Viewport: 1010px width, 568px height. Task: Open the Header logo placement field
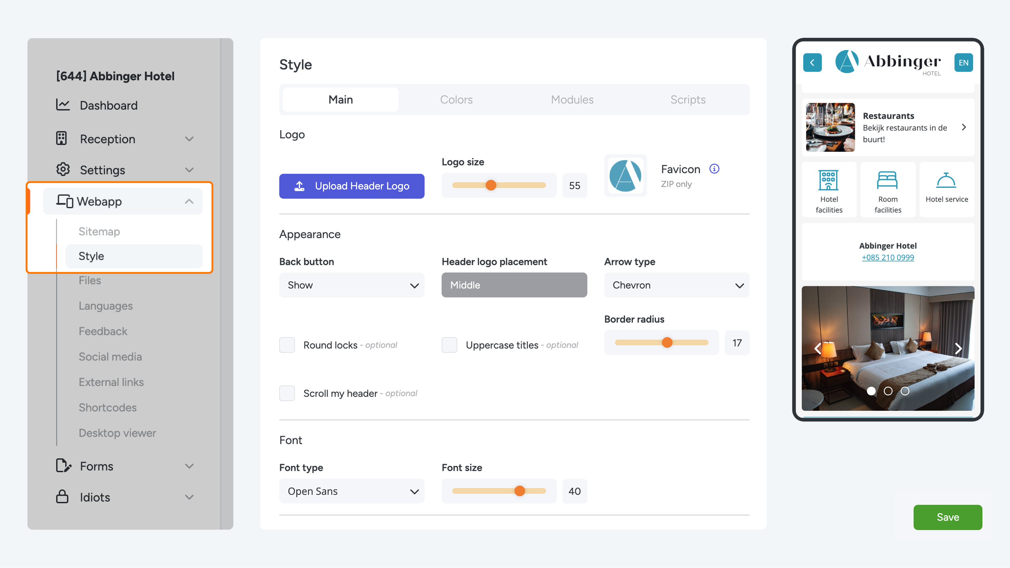click(514, 285)
